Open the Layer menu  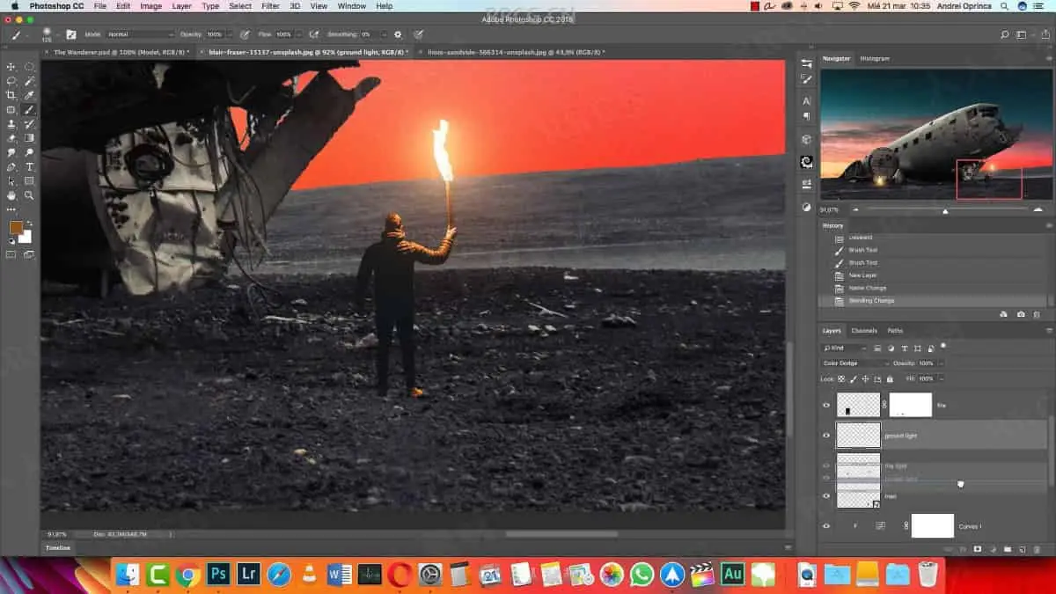(181, 6)
